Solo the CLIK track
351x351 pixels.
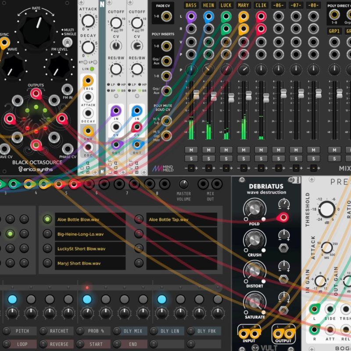(x=261, y=159)
